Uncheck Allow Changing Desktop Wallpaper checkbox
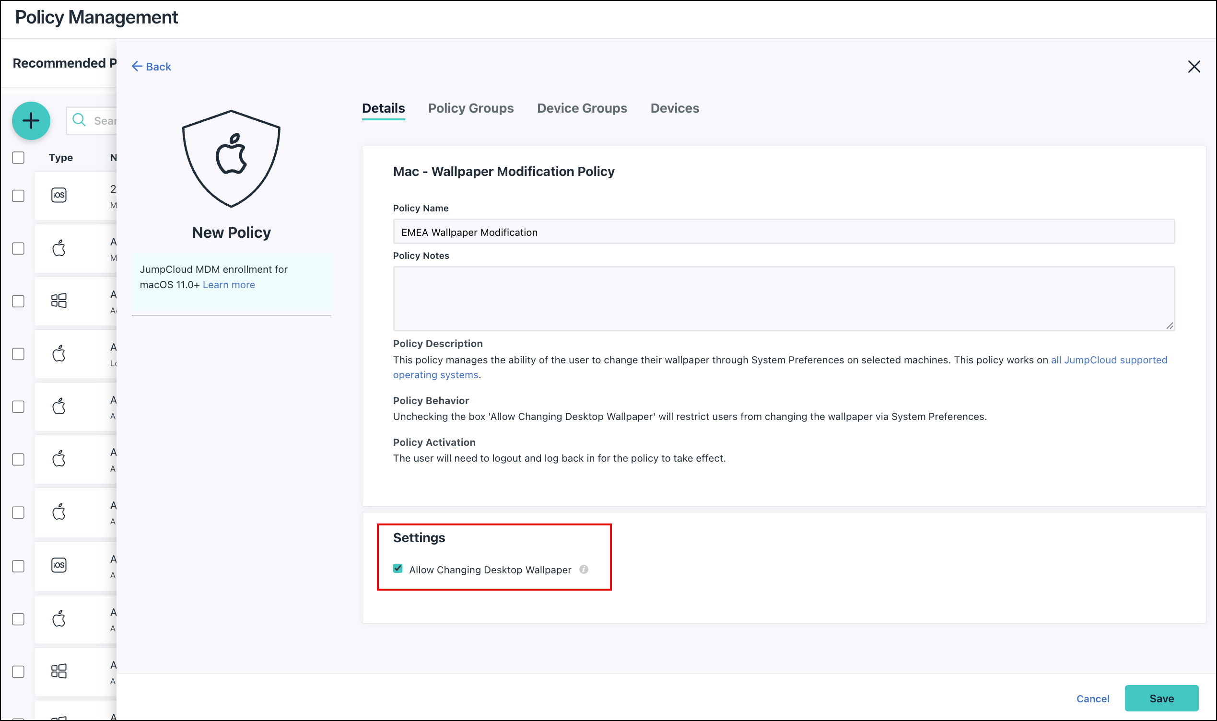The width and height of the screenshot is (1217, 721). click(x=398, y=569)
